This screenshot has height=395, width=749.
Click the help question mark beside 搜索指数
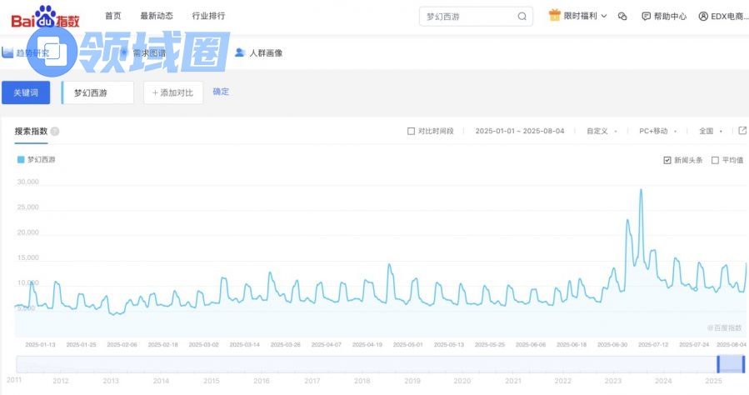point(55,132)
